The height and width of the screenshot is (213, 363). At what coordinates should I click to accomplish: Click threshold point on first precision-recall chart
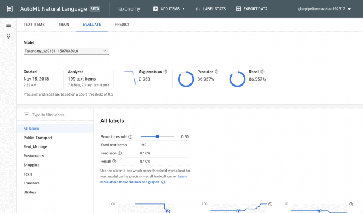pyautogui.click(x=167, y=211)
